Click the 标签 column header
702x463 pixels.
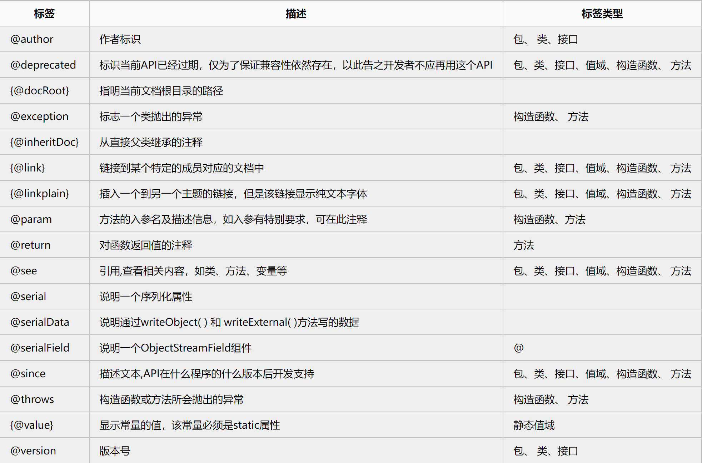click(44, 14)
